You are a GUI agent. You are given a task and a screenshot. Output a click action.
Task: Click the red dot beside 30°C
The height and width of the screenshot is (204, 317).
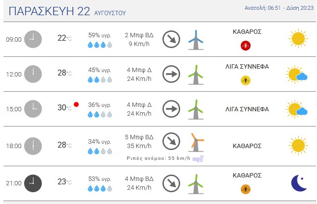76,104
